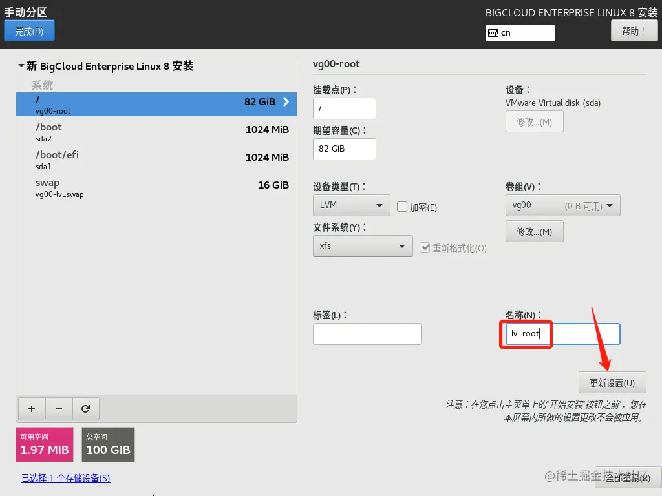Screen dimensions: 662x496
Task: Click the 完成(D) done button
Action: pos(29,31)
